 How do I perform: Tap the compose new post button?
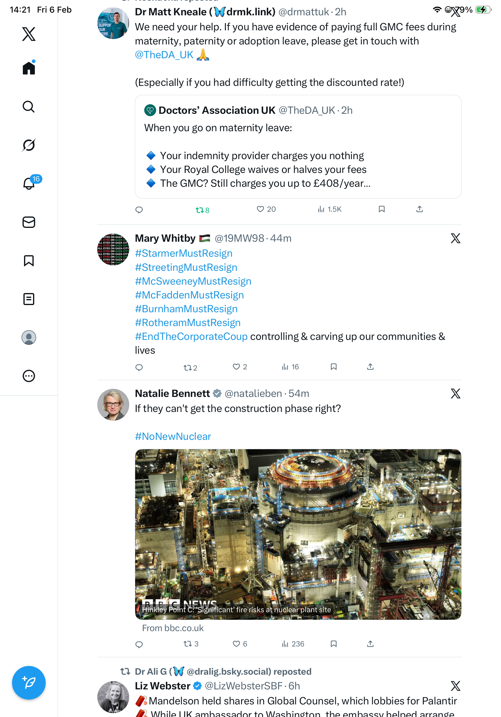(x=29, y=683)
